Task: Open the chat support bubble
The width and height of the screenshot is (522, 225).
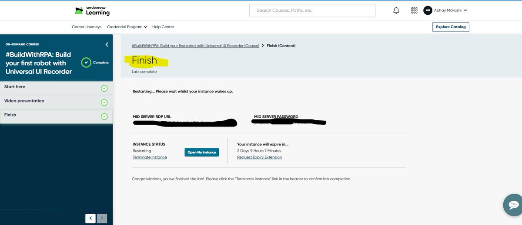Action: [513, 205]
